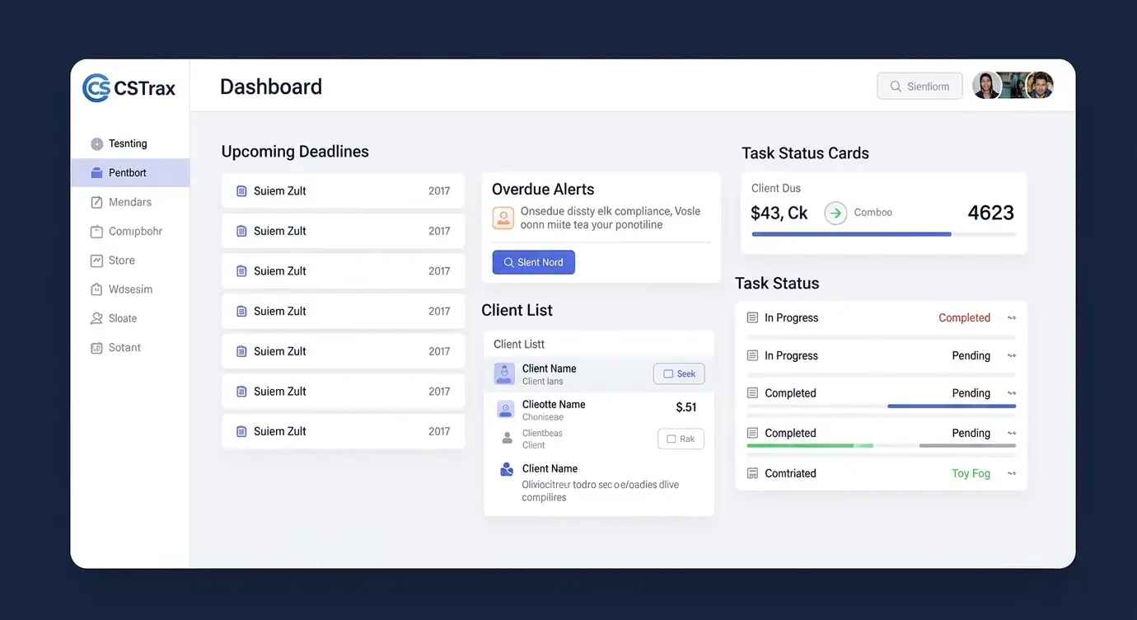
Task: Click the Overdue Alerts orange user icon
Action: pyautogui.click(x=503, y=218)
